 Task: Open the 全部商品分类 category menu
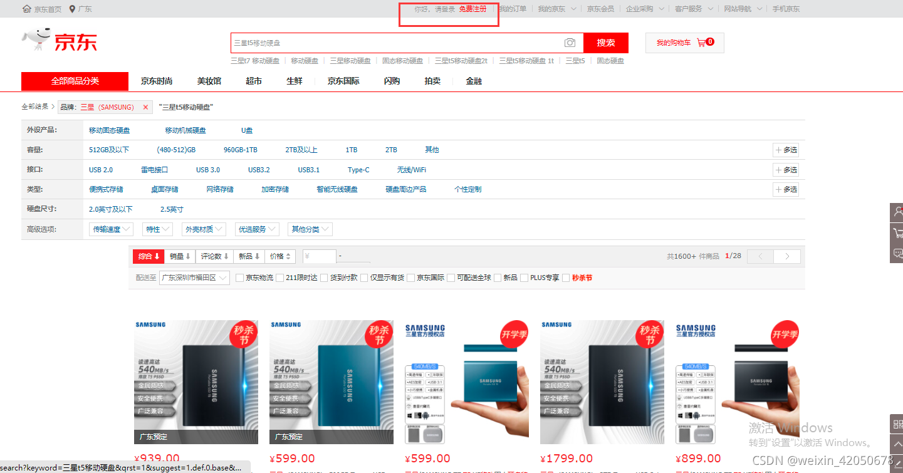point(75,81)
